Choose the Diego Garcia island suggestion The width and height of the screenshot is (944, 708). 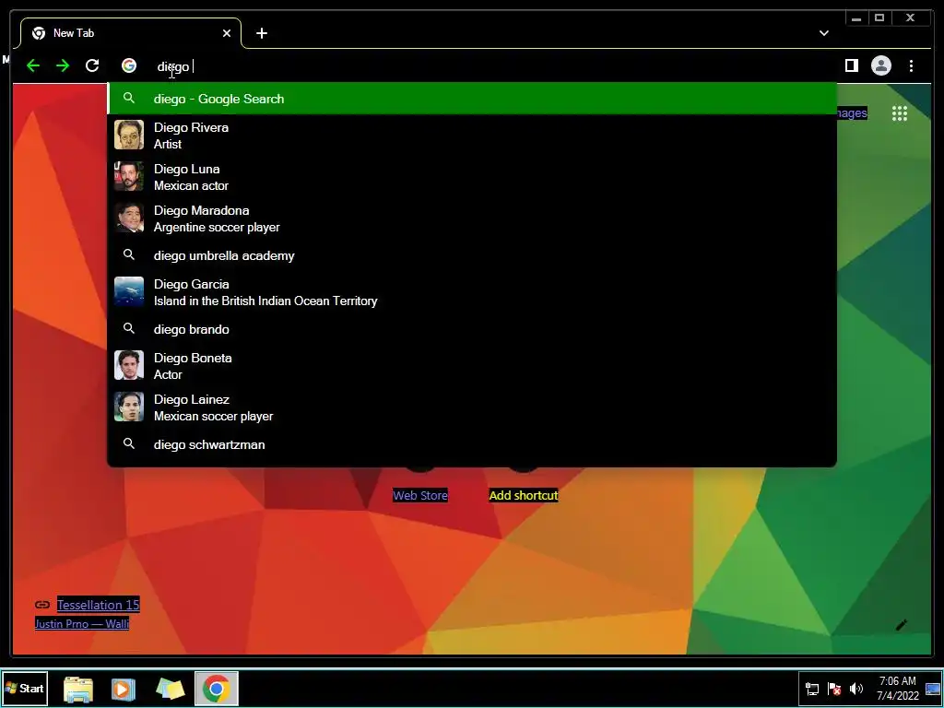(x=472, y=292)
